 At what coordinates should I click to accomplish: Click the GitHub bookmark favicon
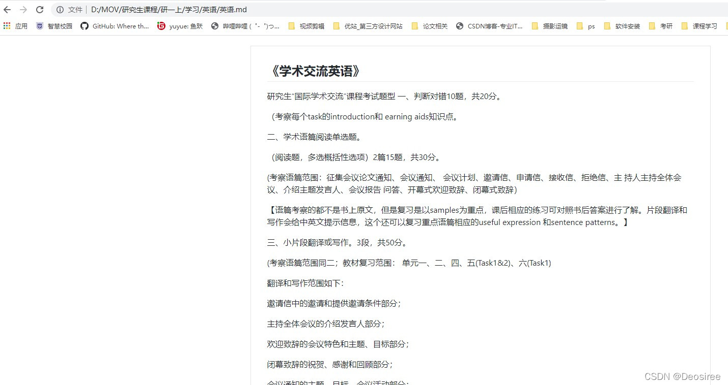(85, 26)
